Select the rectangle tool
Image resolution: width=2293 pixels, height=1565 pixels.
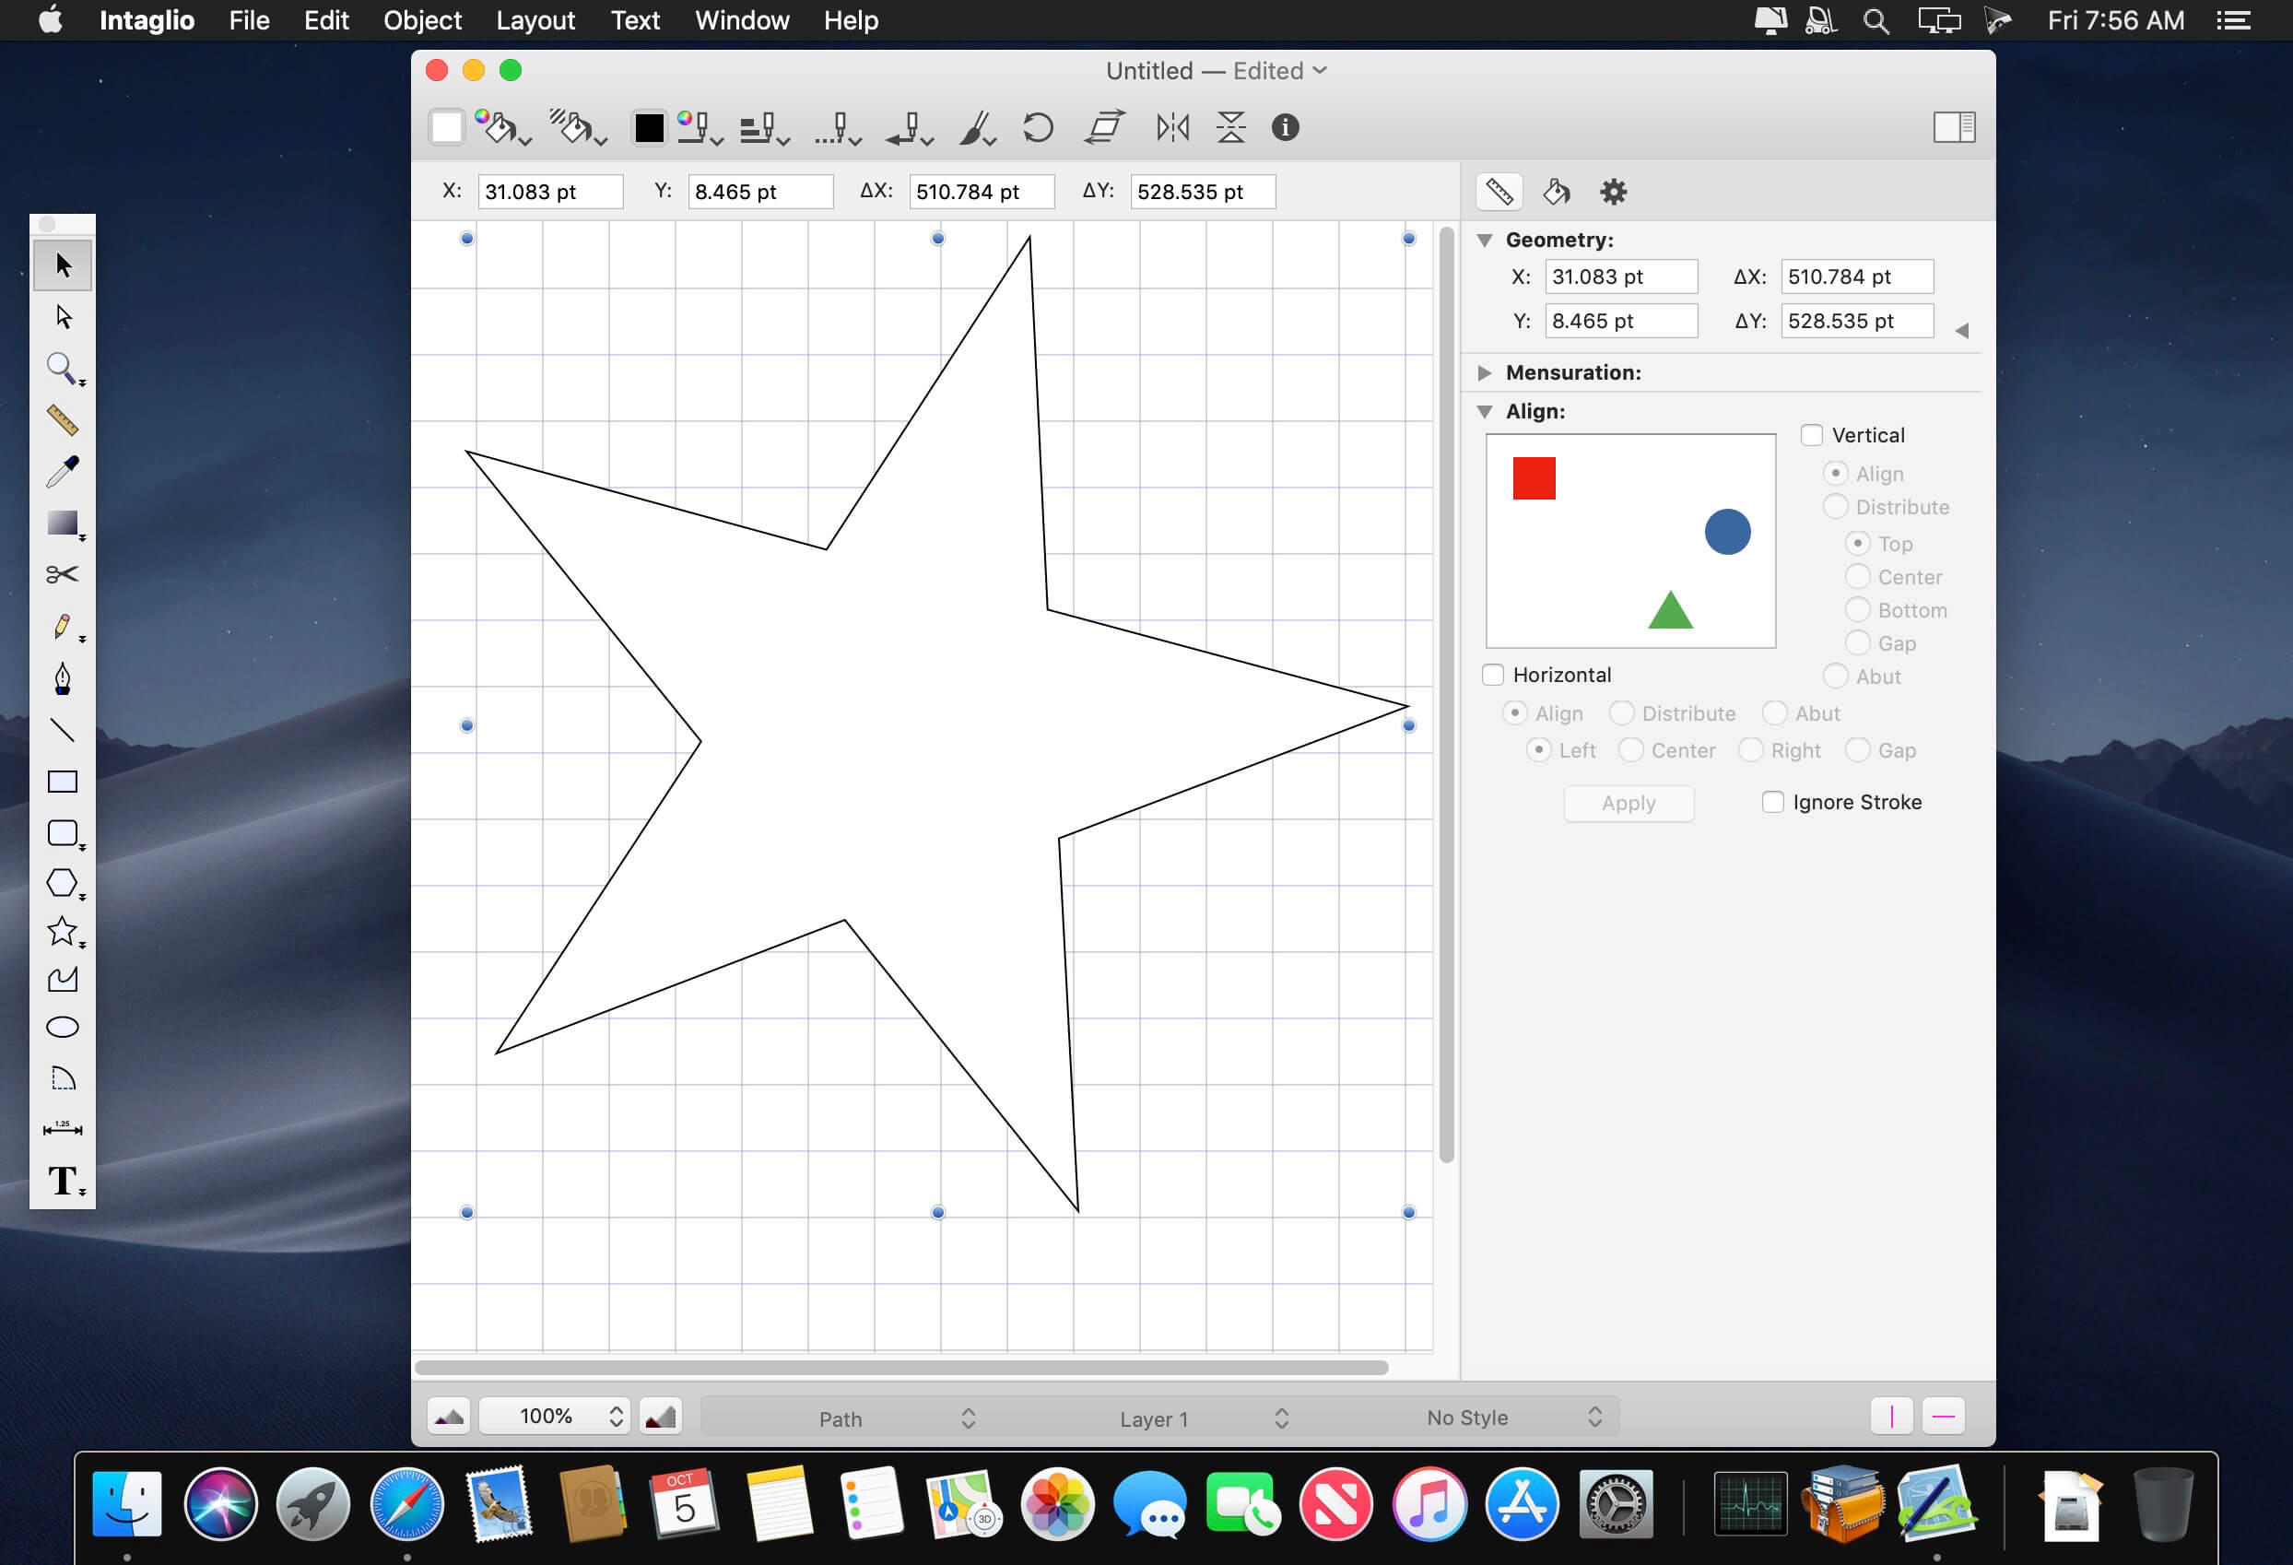(x=64, y=782)
